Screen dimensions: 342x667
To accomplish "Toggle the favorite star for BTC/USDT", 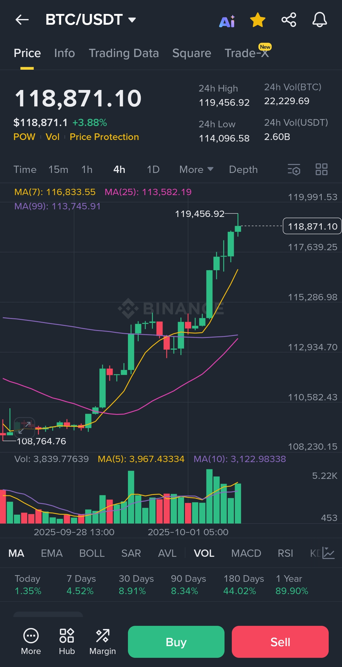I will (257, 20).
